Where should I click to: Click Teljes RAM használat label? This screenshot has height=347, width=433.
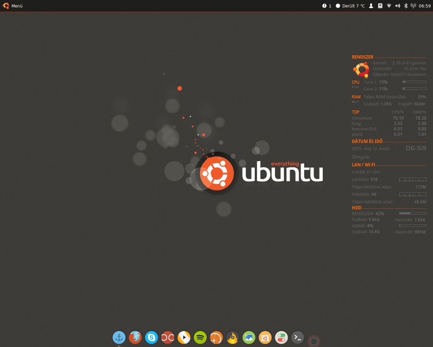385,97
